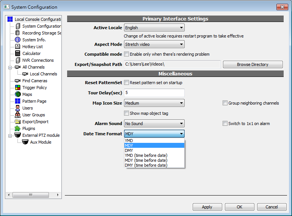
Task: Click the Calculator icon in tree
Action: 18,53
